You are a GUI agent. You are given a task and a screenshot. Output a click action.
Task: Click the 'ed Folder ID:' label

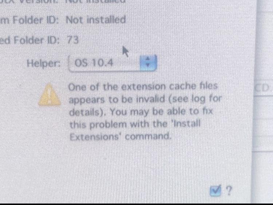[29, 40]
